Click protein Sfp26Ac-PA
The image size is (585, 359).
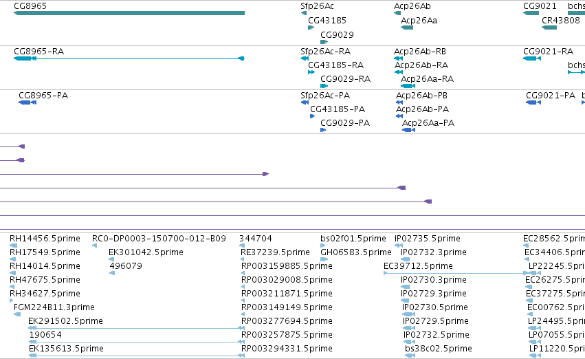click(x=305, y=102)
